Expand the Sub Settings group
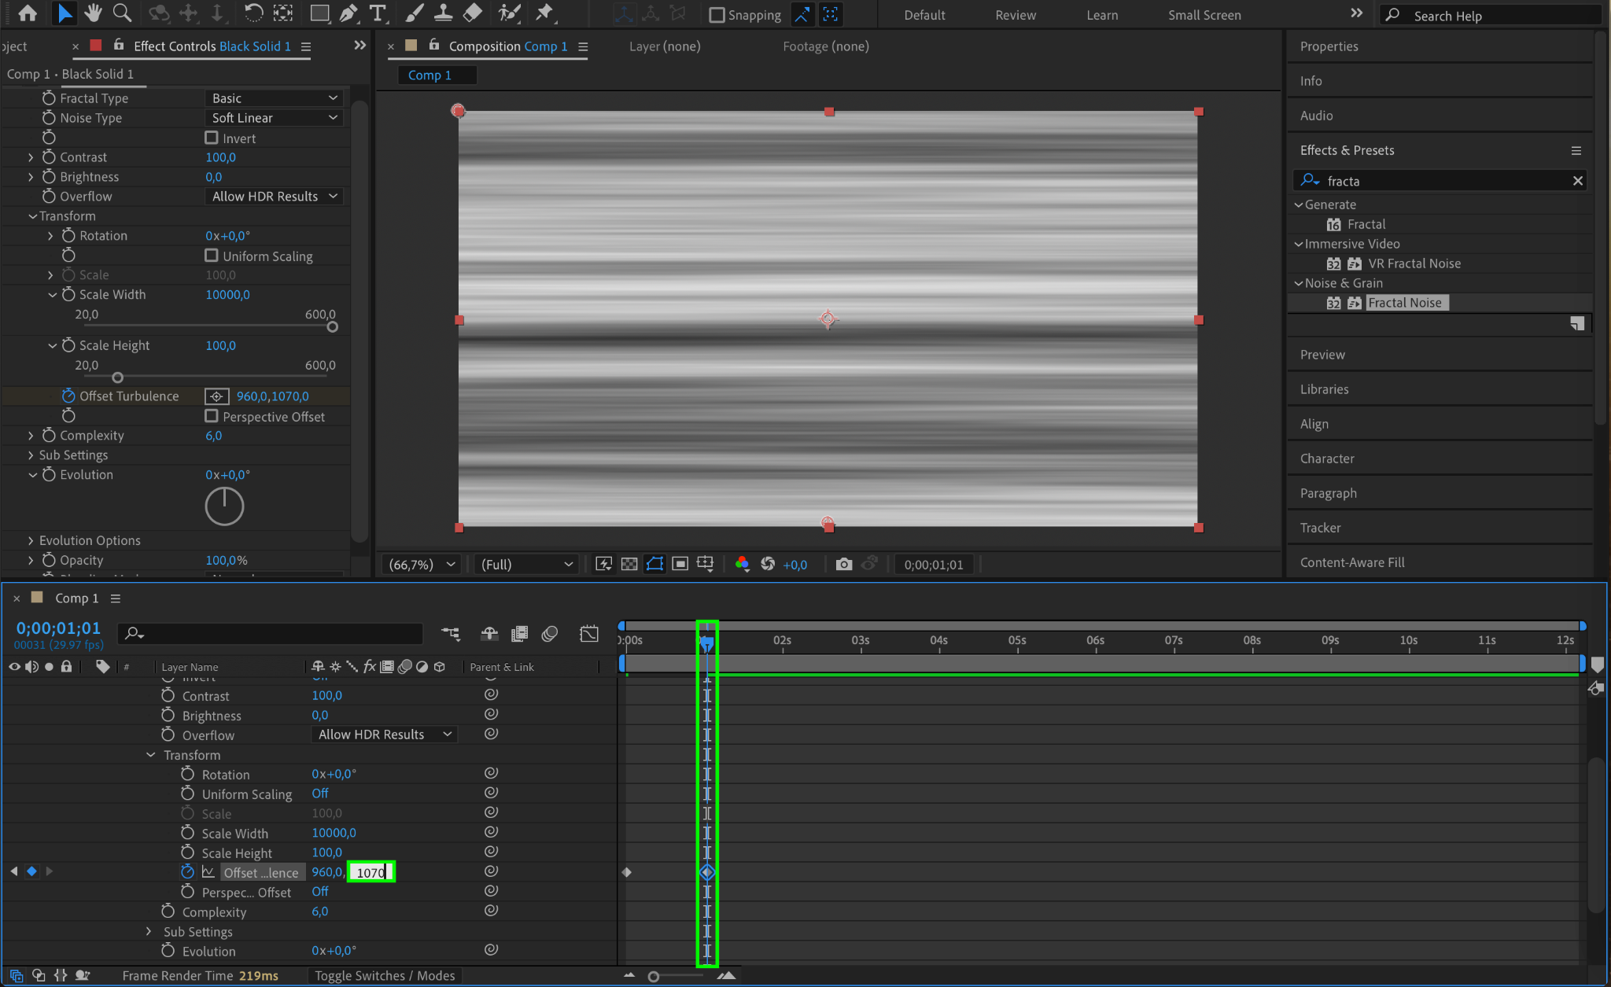Screen dimensions: 1611x987 [x=31, y=455]
